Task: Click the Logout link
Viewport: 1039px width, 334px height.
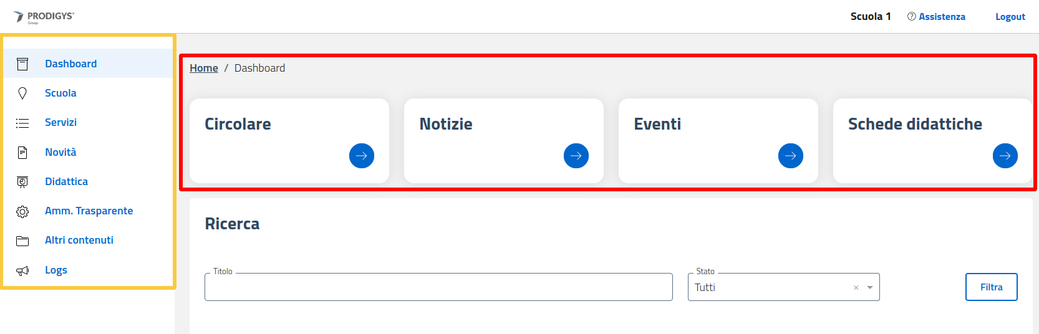Action: pos(1010,17)
